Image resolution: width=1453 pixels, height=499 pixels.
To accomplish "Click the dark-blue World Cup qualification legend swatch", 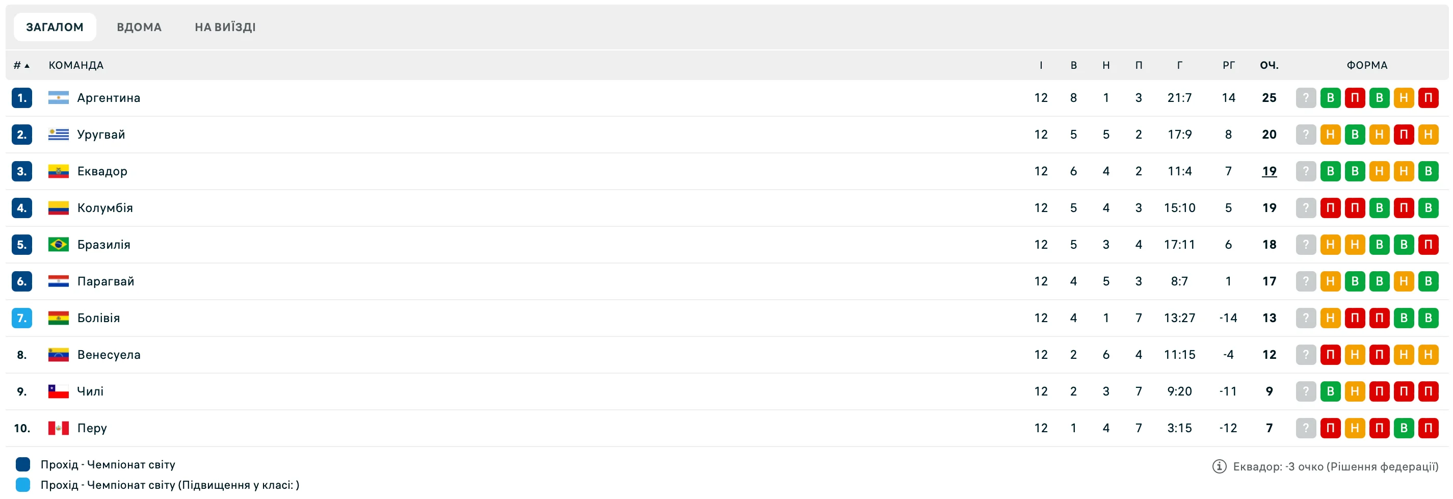I will [x=23, y=465].
